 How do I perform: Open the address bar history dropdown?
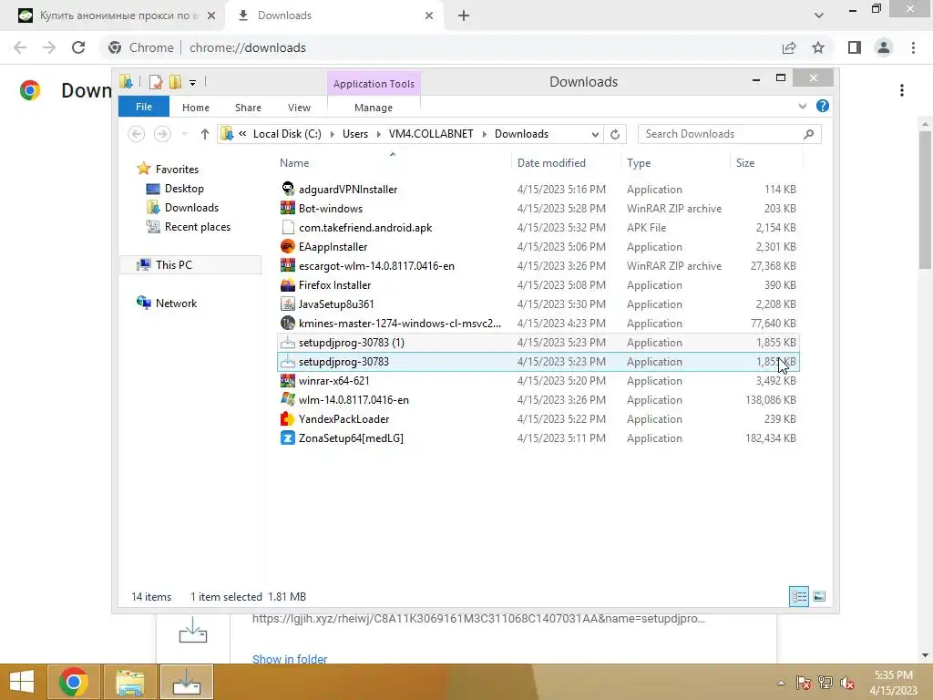tap(595, 135)
